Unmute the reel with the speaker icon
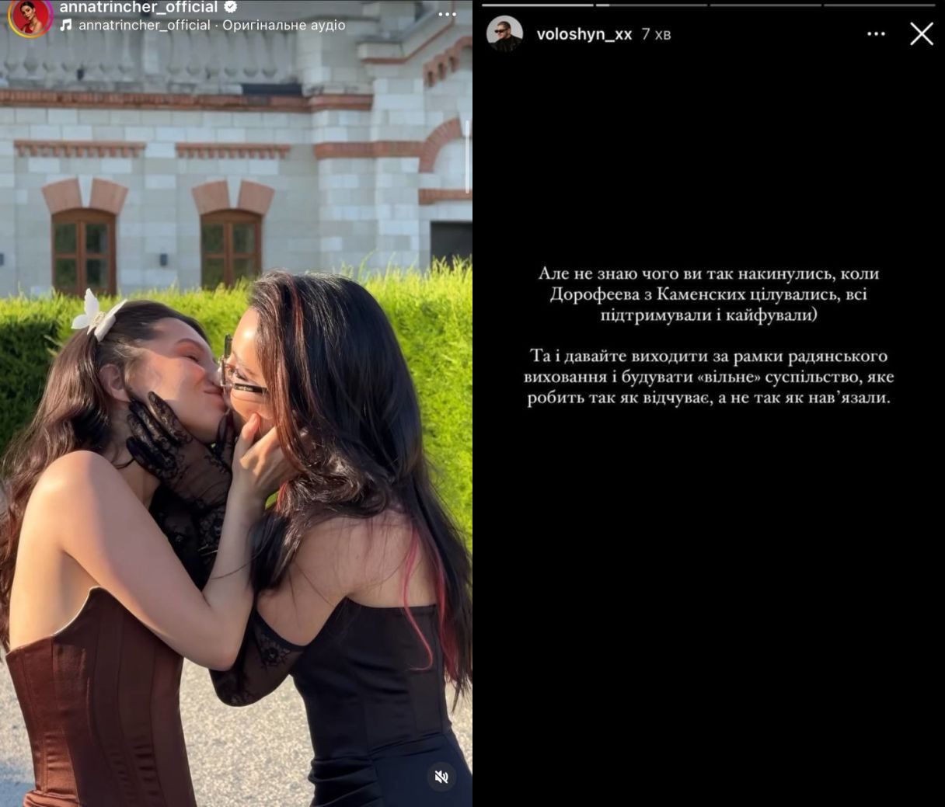 (441, 776)
